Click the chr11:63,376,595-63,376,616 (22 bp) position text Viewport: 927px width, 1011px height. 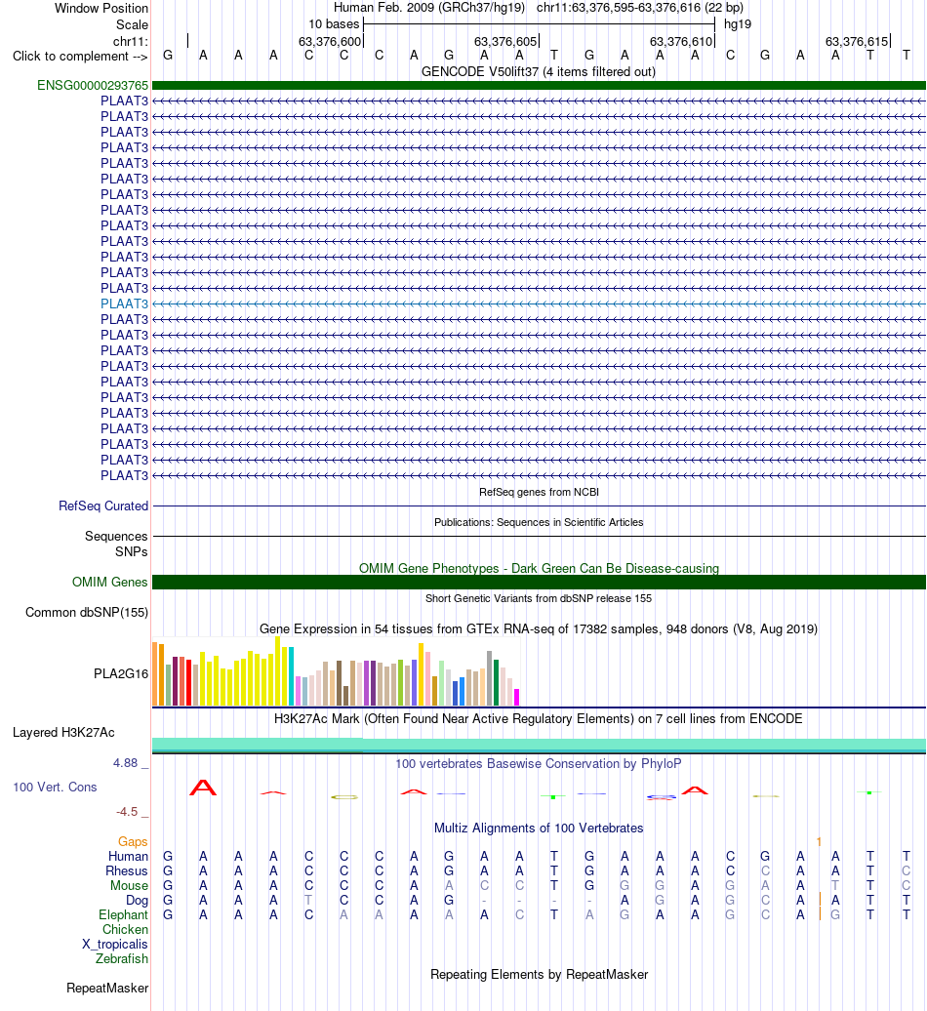coord(640,8)
